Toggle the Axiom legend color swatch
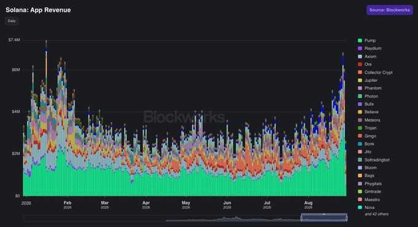The image size is (418, 227). (x=360, y=57)
